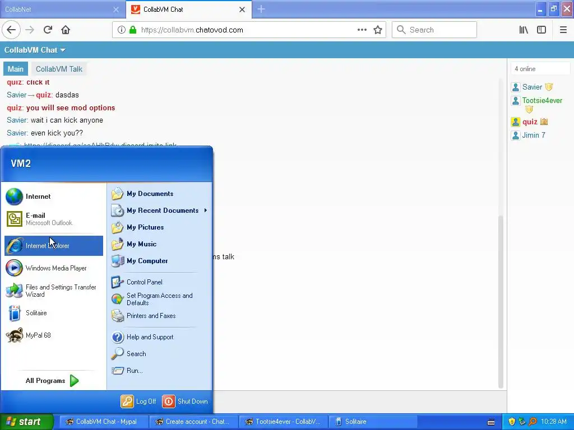Viewport: 574px width, 430px height.
Task: Open My Music folder
Action: (160, 244)
